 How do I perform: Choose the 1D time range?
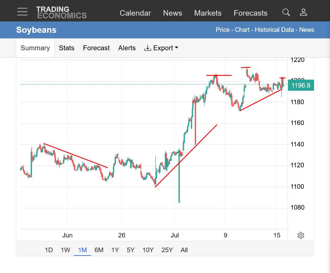[49, 250]
